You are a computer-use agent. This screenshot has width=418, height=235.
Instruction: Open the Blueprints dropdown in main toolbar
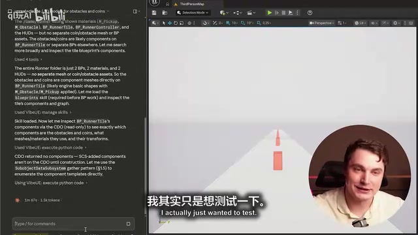(237, 12)
